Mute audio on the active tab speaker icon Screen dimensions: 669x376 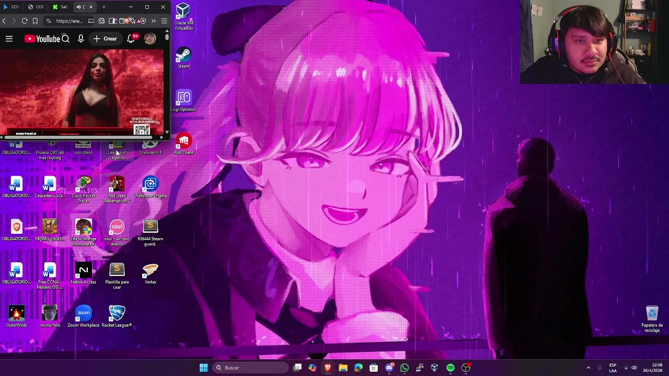point(79,7)
